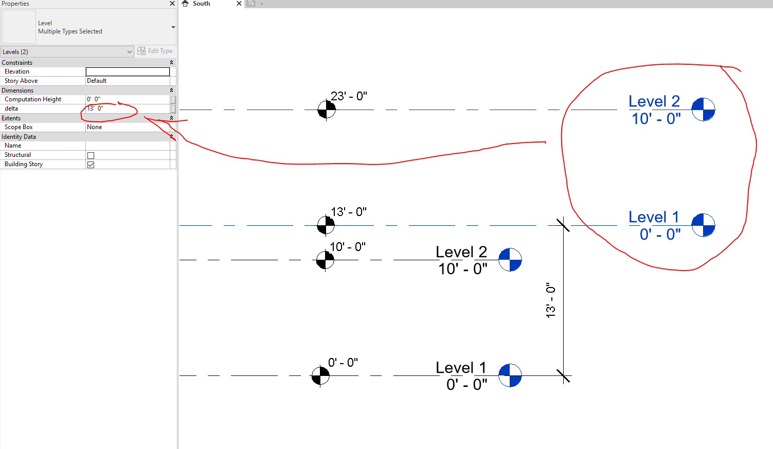
Task: Collapse the Dimensions section
Action: pos(171,90)
